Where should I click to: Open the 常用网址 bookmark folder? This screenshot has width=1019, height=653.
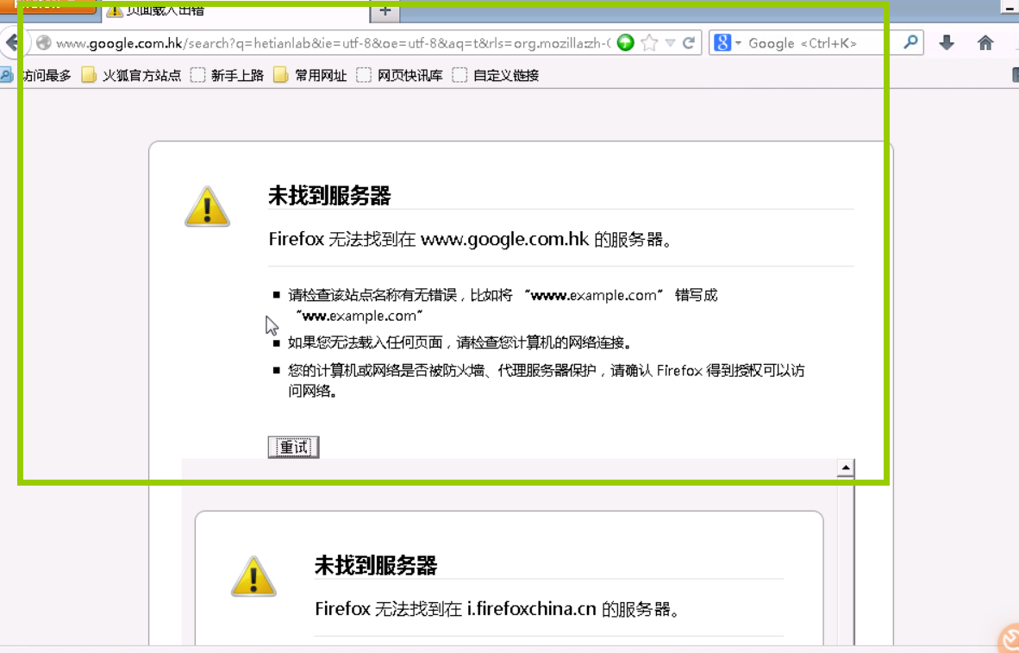click(310, 75)
